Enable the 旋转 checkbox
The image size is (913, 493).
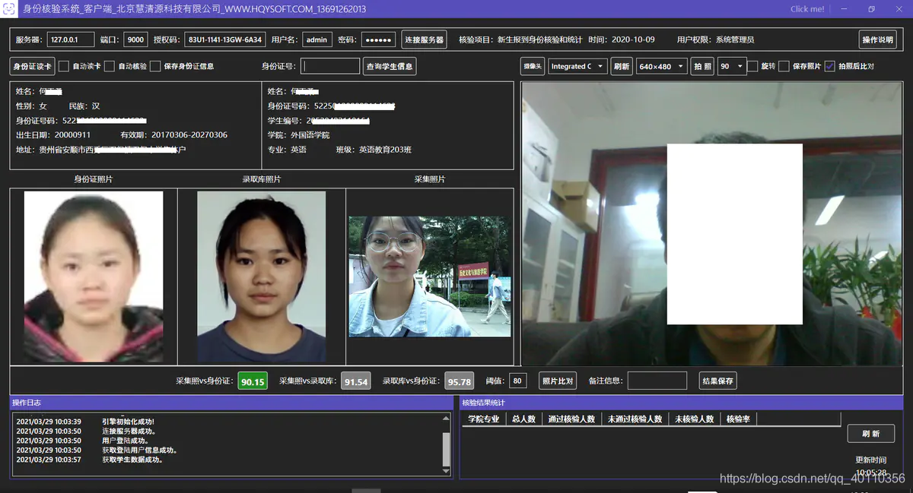tap(752, 66)
